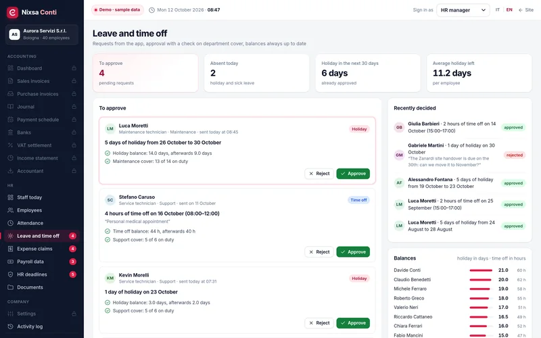Click Riccardo Cattaneo's balance bar
Viewport: 541px width, 338px height.
click(481, 316)
